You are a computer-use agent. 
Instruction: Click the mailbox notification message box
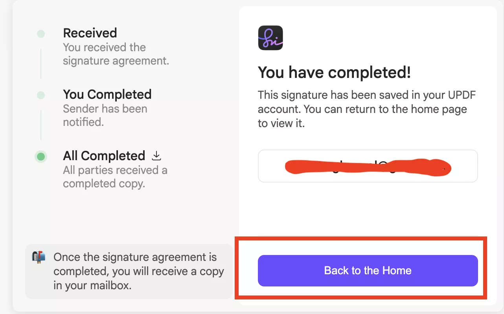point(129,271)
